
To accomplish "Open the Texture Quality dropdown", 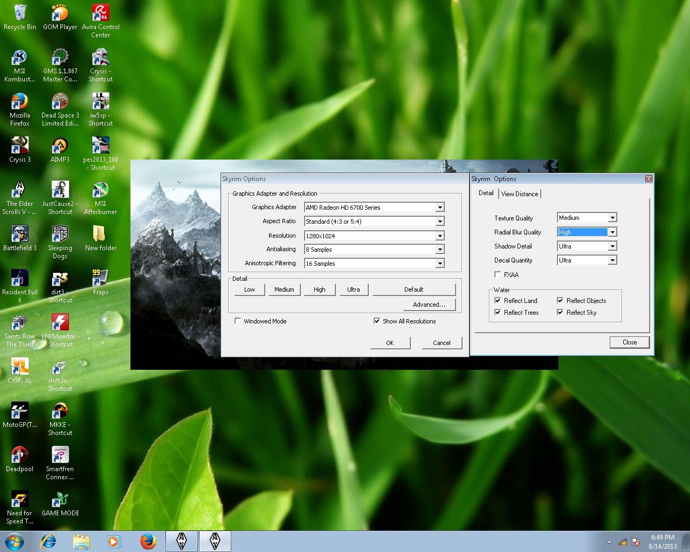I will pyautogui.click(x=612, y=218).
